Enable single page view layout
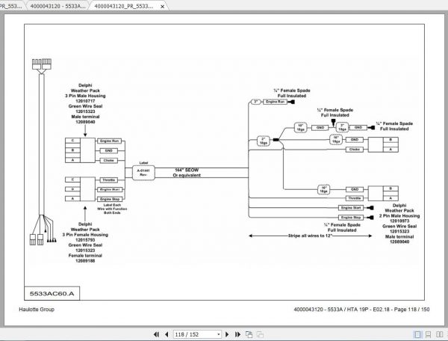Image resolution: width=448 pixels, height=341 pixels. 417,334
